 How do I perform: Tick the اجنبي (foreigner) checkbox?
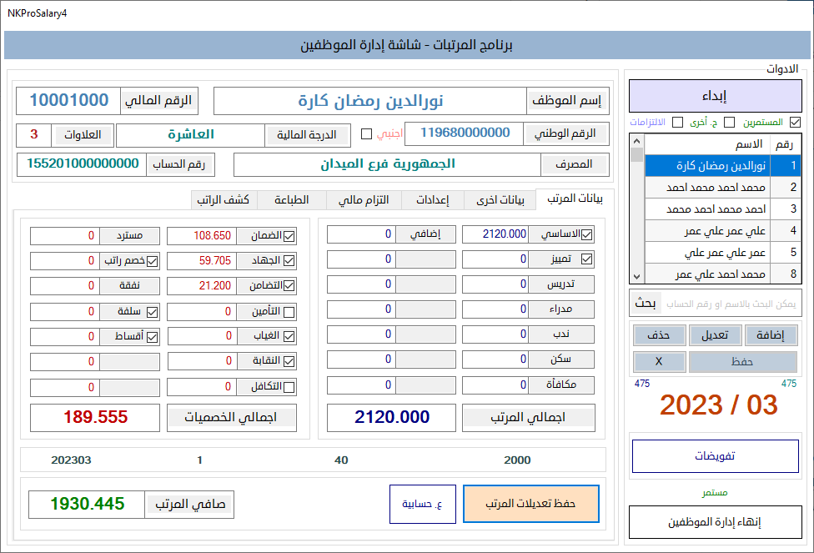click(x=366, y=134)
